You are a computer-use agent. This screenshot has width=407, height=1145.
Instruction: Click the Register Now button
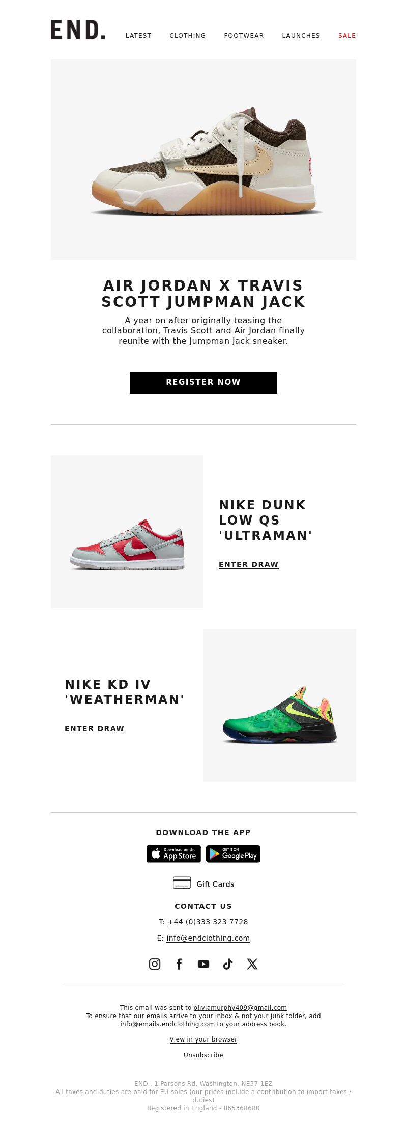point(203,382)
